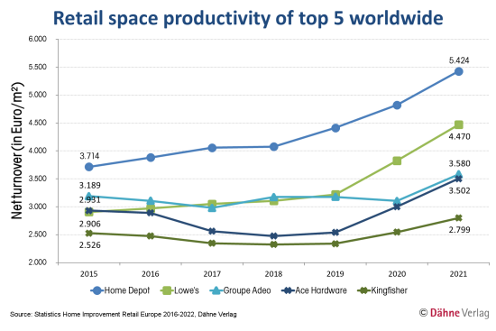
Task: Click the Home Depot 2021 data point labeled 5.424
Action: pos(459,71)
